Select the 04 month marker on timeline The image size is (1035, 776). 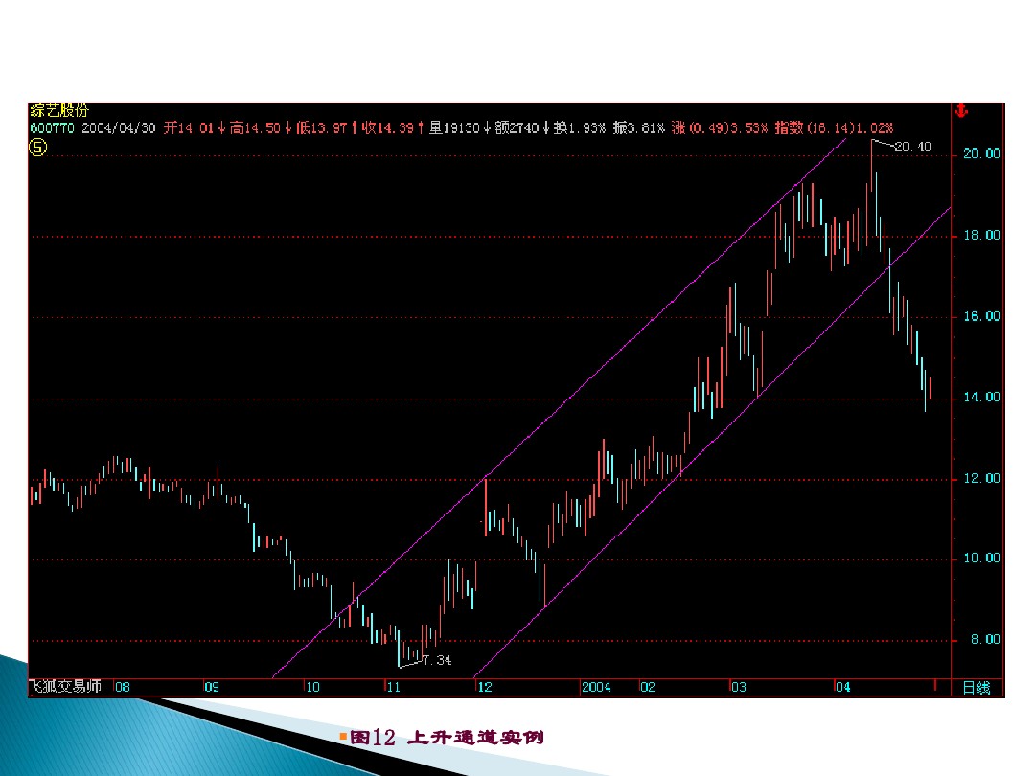pos(843,687)
